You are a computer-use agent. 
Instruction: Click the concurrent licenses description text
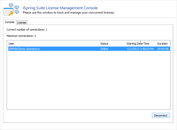click(x=68, y=13)
